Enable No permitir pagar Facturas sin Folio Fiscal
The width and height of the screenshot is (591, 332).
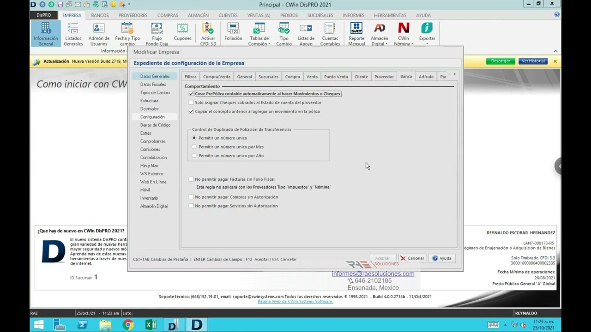pos(191,179)
